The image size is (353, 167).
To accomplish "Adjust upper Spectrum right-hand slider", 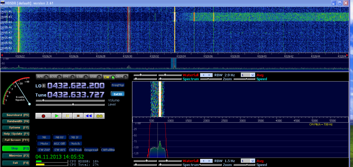I will click(x=170, y=79).
